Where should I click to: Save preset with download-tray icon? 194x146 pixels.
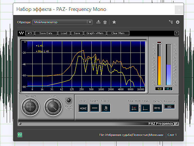[x=98, y=22]
